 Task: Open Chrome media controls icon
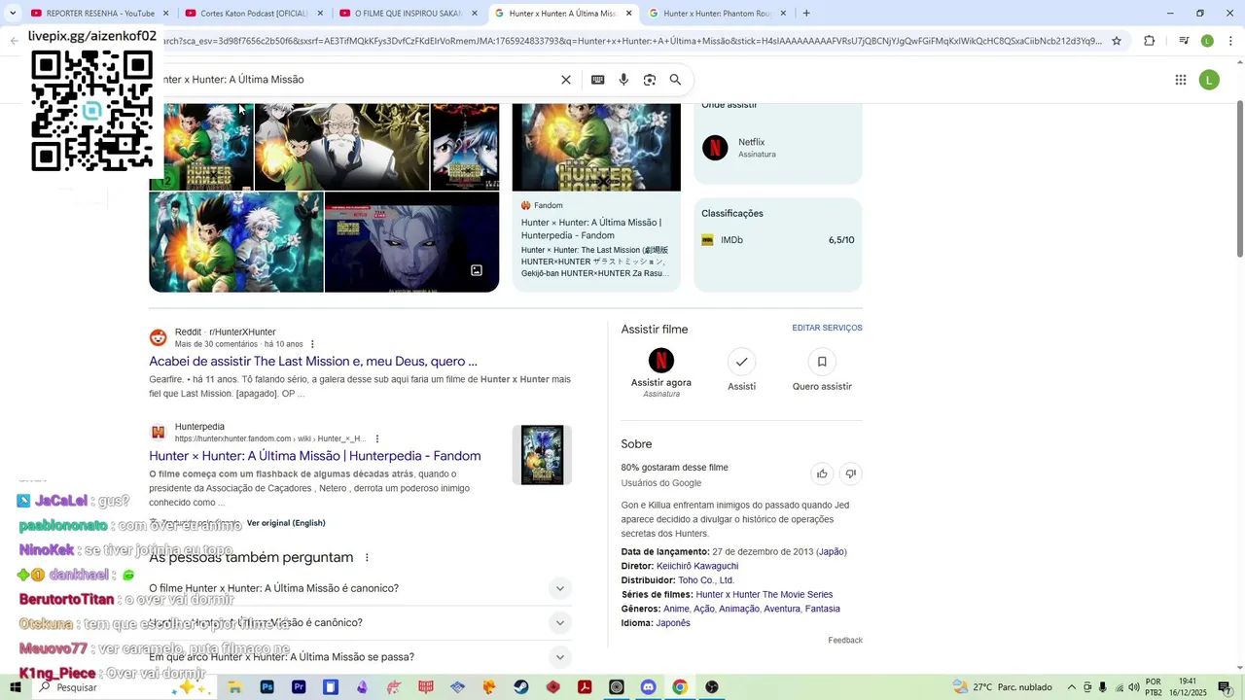[1184, 41]
